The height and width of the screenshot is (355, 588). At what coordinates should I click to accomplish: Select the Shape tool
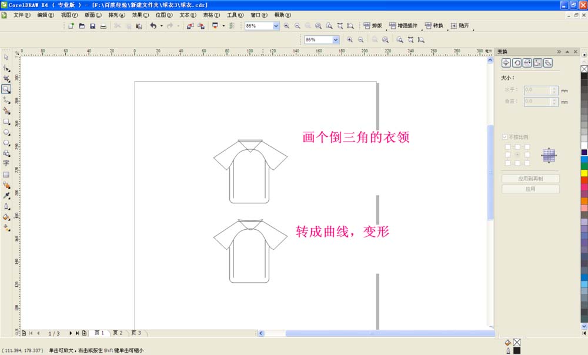point(7,67)
